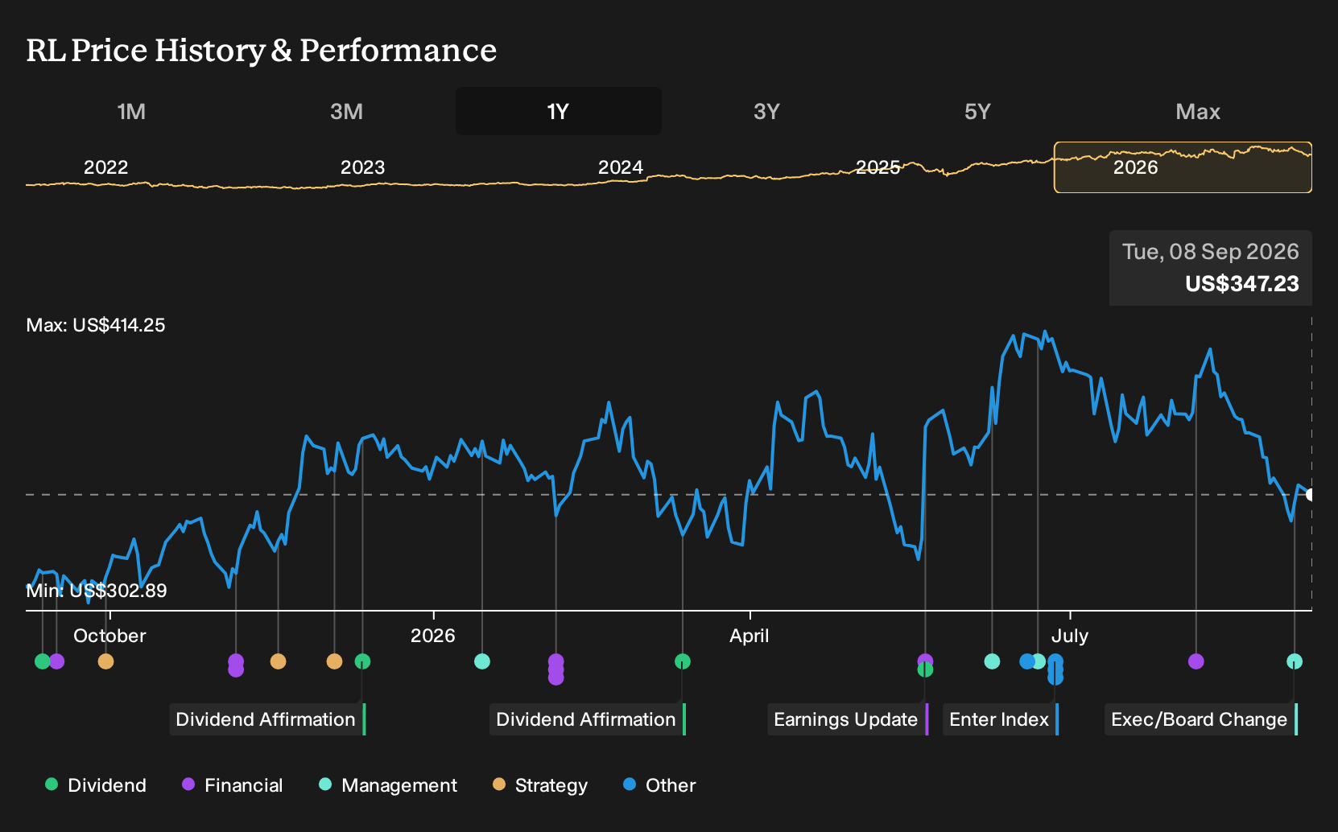Click the April axis label
1338x832 pixels.
750,636
